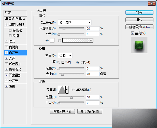This screenshot has width=157, height=128.
Task: Uncheck the 图案叠加 style checkbox
Action: 6,75
